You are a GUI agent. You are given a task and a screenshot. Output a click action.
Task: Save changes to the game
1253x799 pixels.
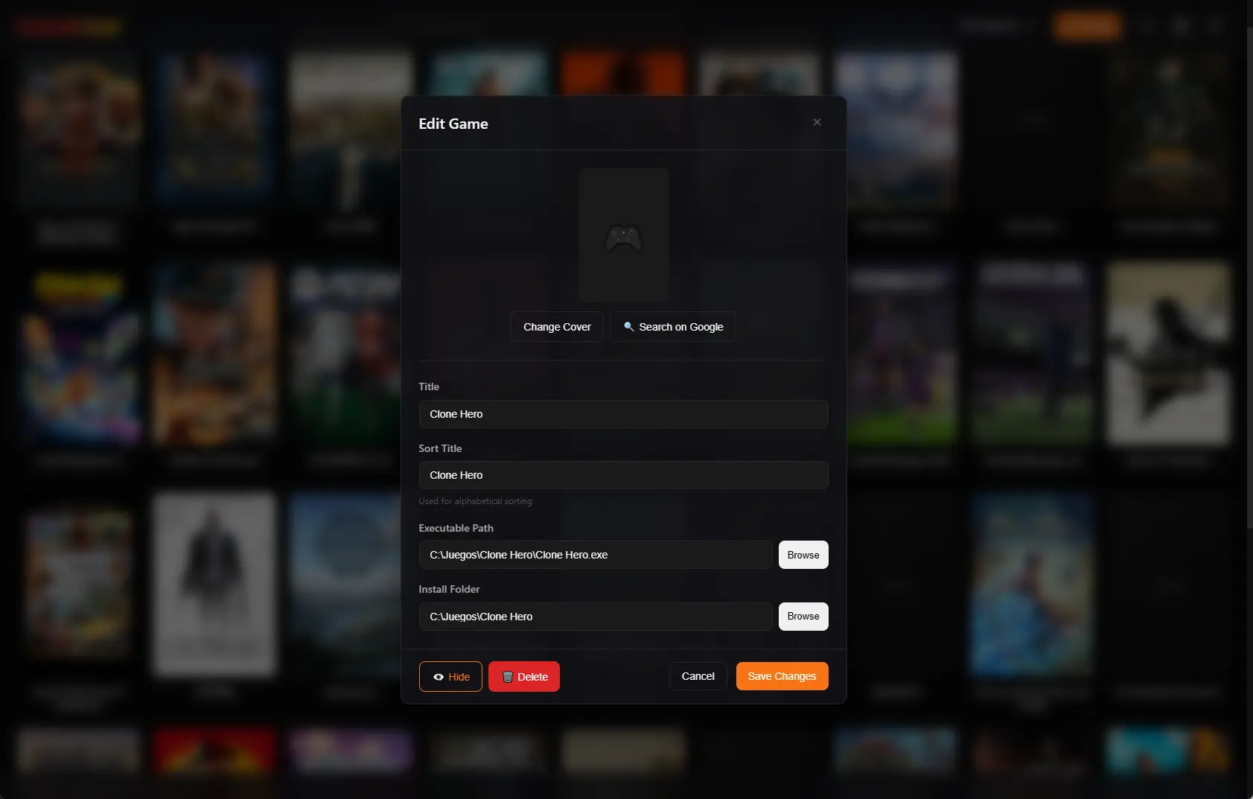tap(782, 676)
